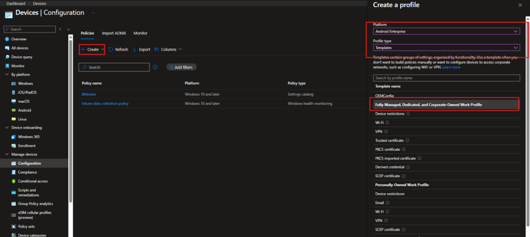Collapse the By platform section in sidebar
Screen dimensions: 530x237
pos(7,74)
